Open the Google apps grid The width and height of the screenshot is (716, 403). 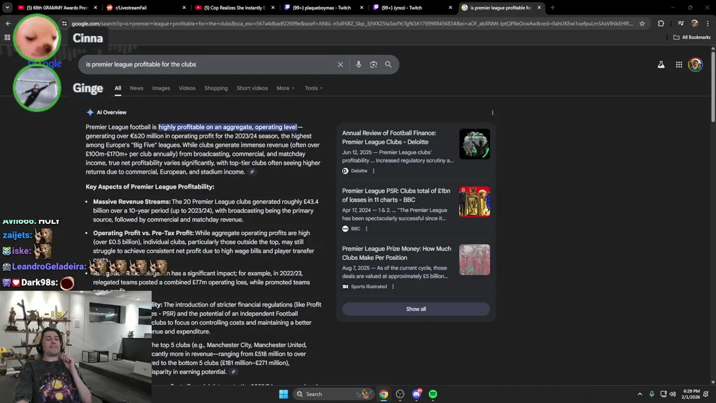point(679,64)
